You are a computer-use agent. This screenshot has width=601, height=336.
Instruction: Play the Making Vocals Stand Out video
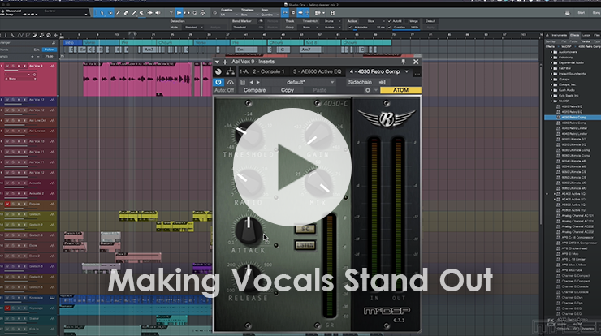point(292,167)
